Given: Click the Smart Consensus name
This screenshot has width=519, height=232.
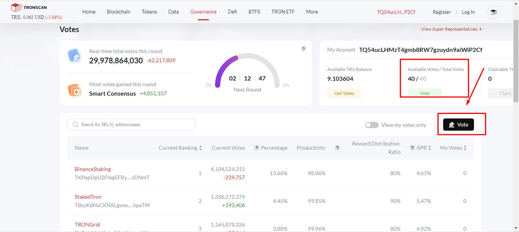Looking at the screenshot, I should pos(112,93).
